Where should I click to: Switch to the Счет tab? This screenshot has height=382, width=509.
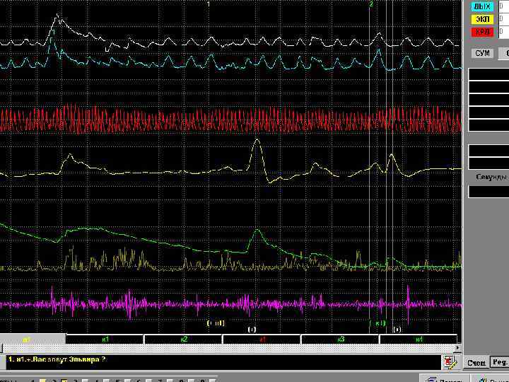(476, 363)
